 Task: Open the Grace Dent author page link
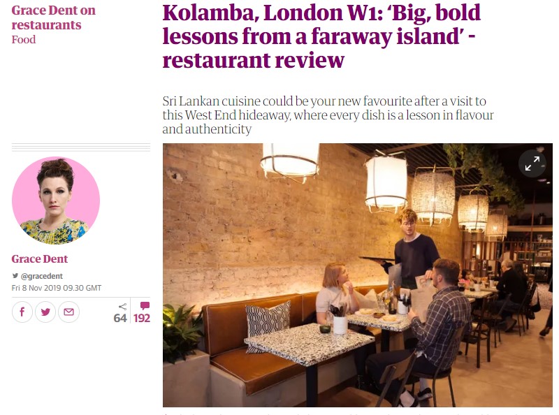coord(40,259)
